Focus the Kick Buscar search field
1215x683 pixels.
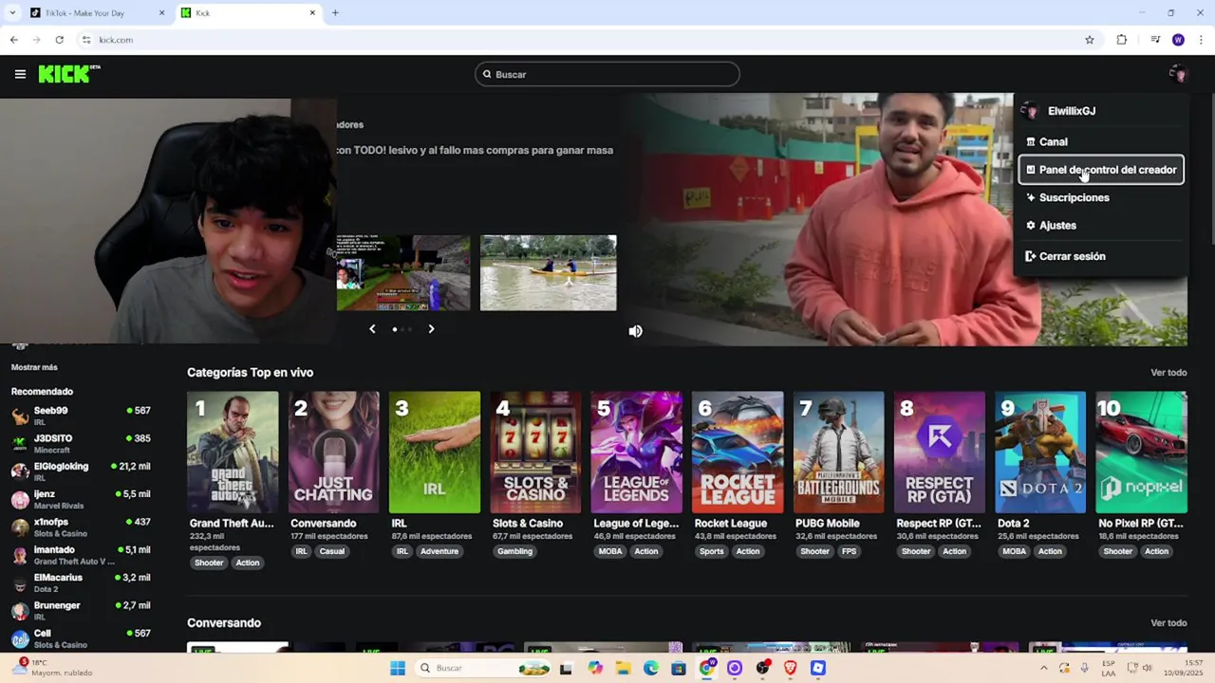pyautogui.click(x=607, y=74)
